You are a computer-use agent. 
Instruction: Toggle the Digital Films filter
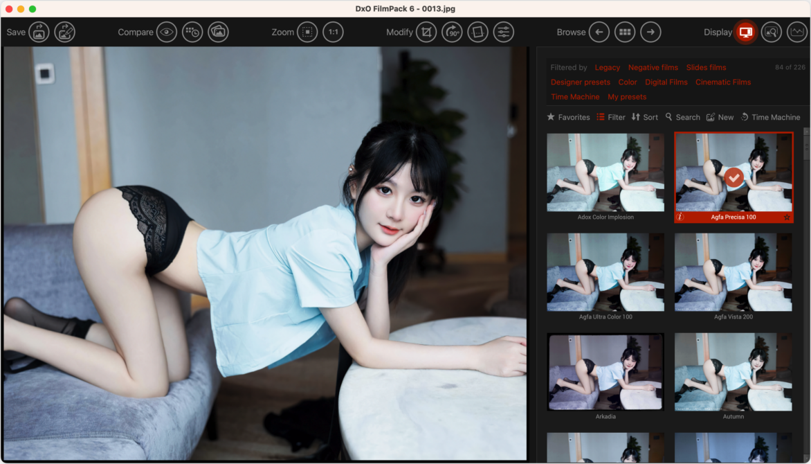666,82
